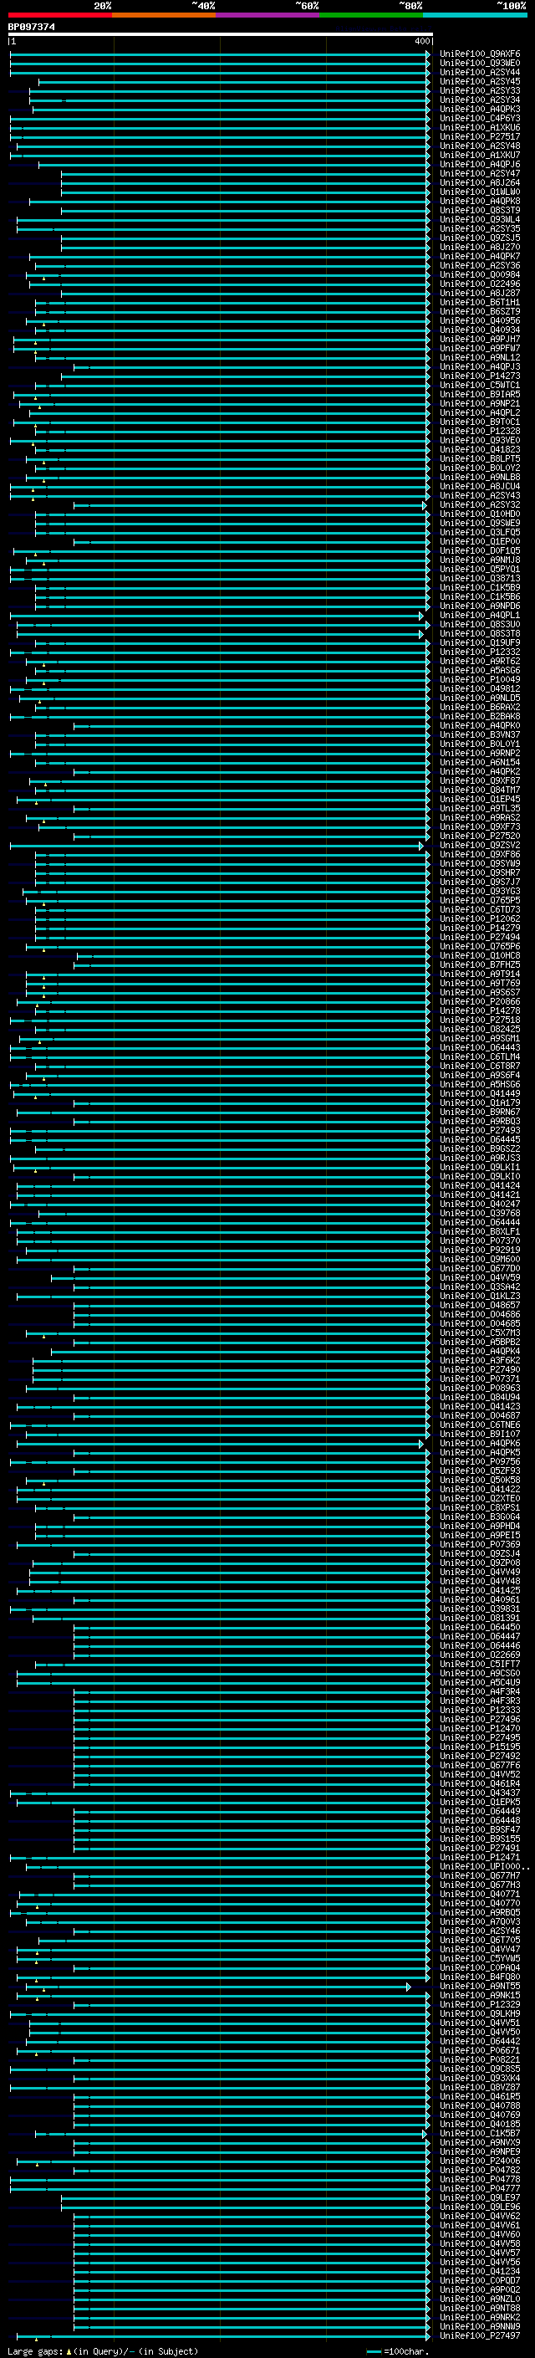Viewport: 535px width, 2358px height.
Task: Click hit label UniRef100_P12329
Action: [x=480, y=2003]
